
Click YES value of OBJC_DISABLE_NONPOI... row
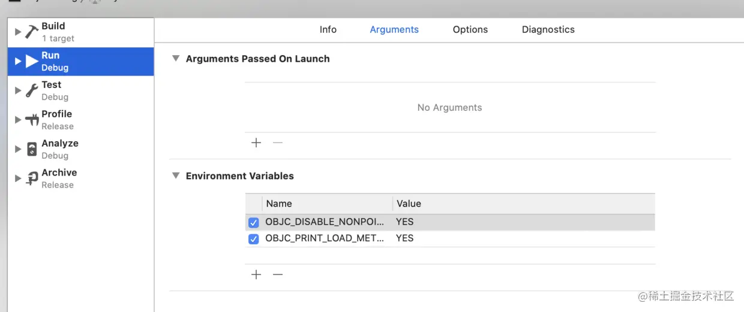point(405,222)
